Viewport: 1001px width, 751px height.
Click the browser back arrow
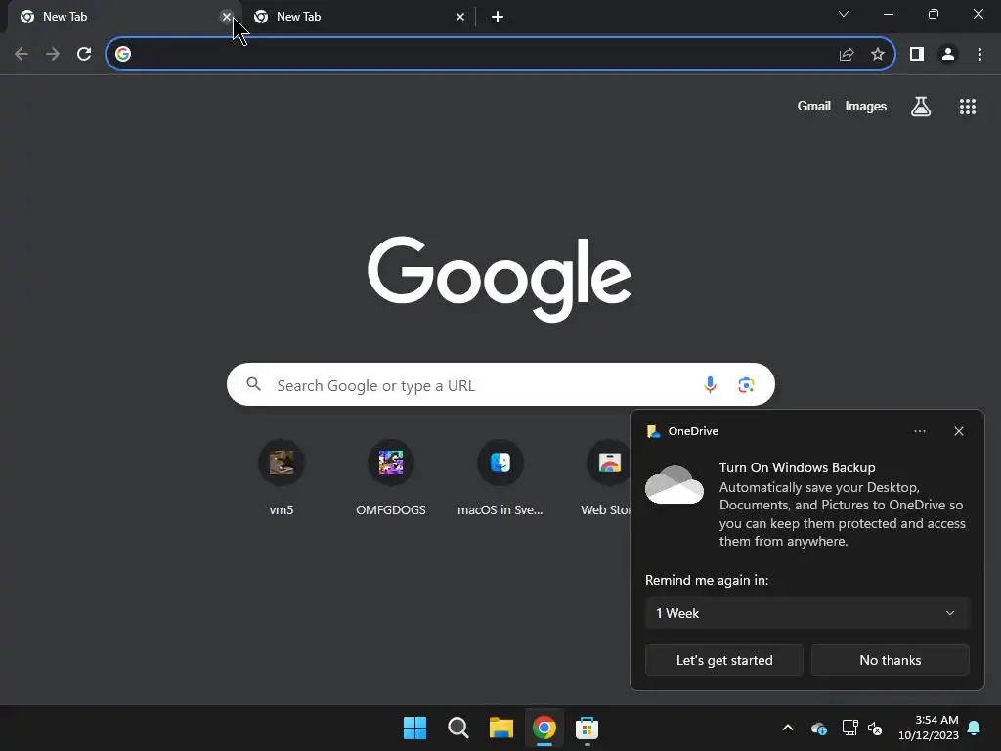22,55
